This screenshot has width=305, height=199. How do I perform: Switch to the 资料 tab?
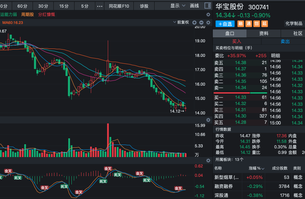[x=264, y=34]
